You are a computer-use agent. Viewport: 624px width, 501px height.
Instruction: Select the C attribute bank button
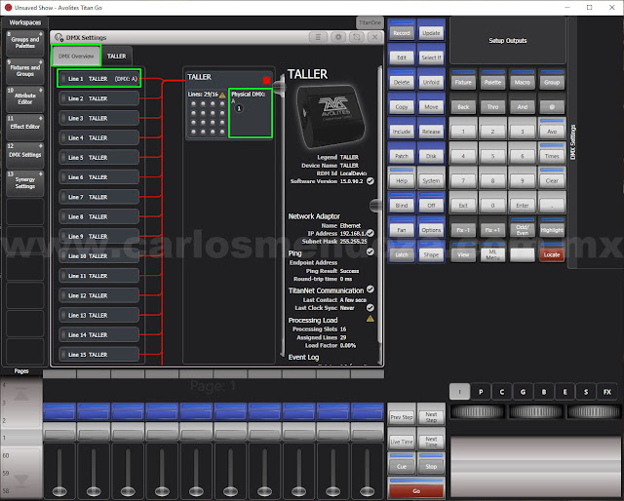click(x=502, y=392)
